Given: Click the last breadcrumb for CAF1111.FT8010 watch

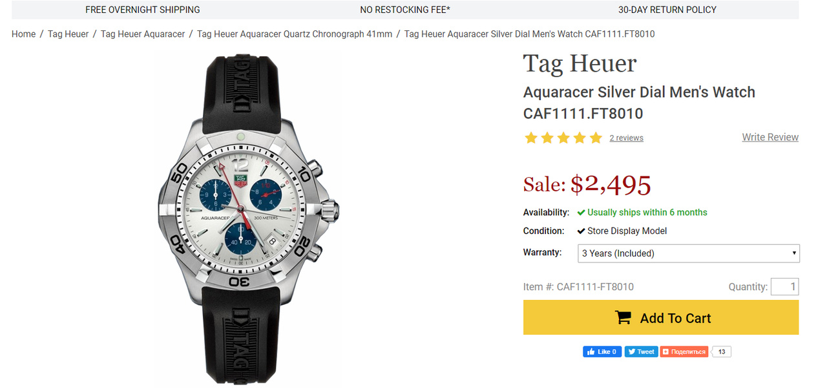Looking at the screenshot, I should click(x=529, y=34).
